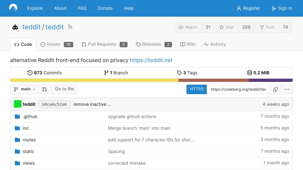Open commit b0ce6c52a6
Image resolution: width=303 pixels, height=170 pixels.
(55, 104)
